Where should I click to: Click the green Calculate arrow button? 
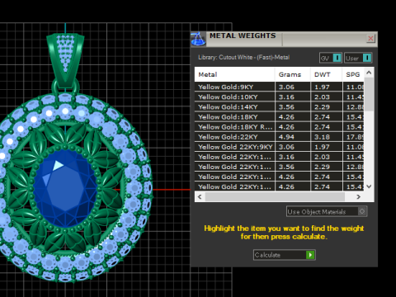click(x=310, y=255)
